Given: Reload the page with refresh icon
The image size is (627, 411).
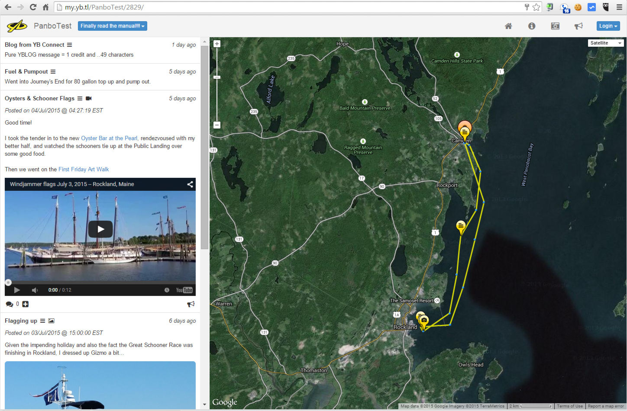Looking at the screenshot, I should point(33,7).
